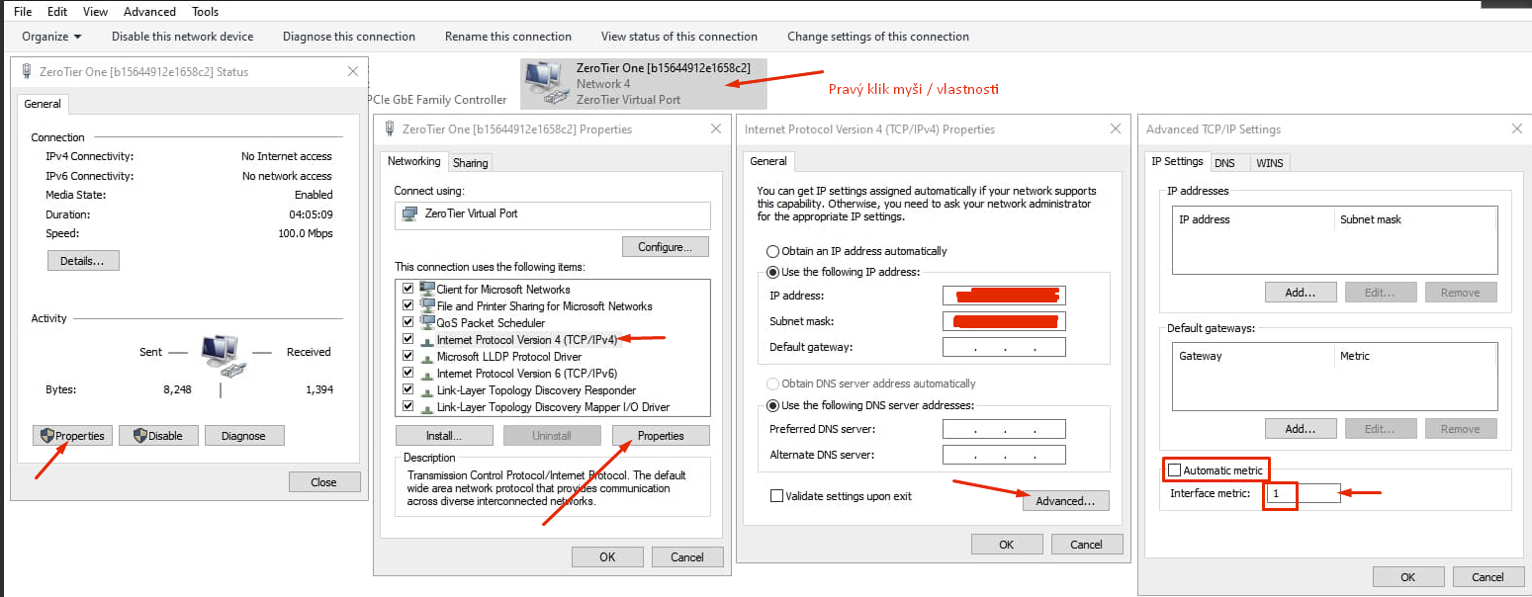Focus the Alternate DNS server field
The height and width of the screenshot is (597, 1532).
1004,455
